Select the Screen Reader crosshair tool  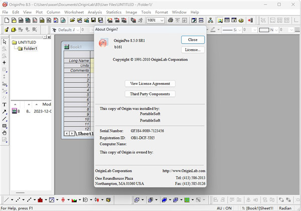click(5, 63)
